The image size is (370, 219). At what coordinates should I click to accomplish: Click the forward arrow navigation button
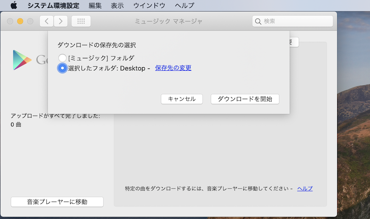(x=61, y=21)
